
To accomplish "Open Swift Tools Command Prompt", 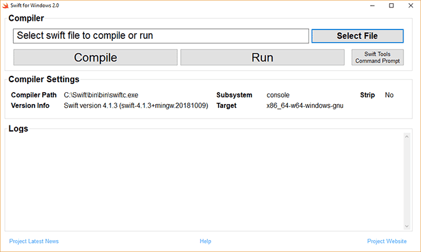I will 378,57.
